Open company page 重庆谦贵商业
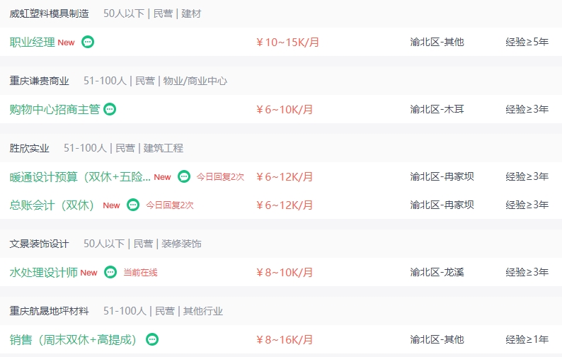Image resolution: width=562 pixels, height=357 pixels. pyautogui.click(x=40, y=81)
